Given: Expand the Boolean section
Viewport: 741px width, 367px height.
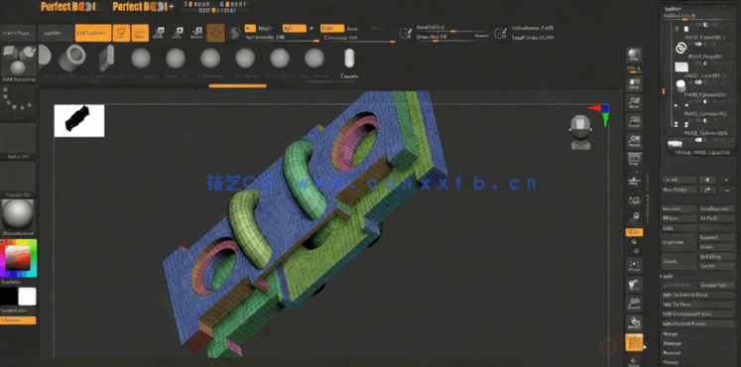Looking at the screenshot, I should pos(672,343).
